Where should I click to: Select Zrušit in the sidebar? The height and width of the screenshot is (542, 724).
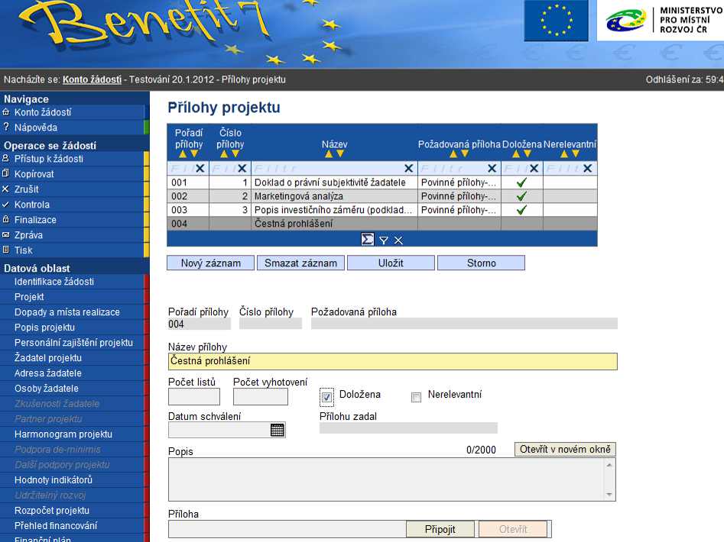coord(26,189)
